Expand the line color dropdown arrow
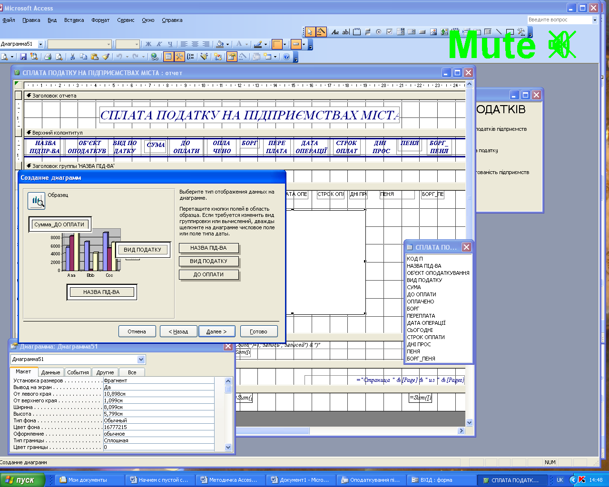This screenshot has width=609, height=487. click(265, 44)
